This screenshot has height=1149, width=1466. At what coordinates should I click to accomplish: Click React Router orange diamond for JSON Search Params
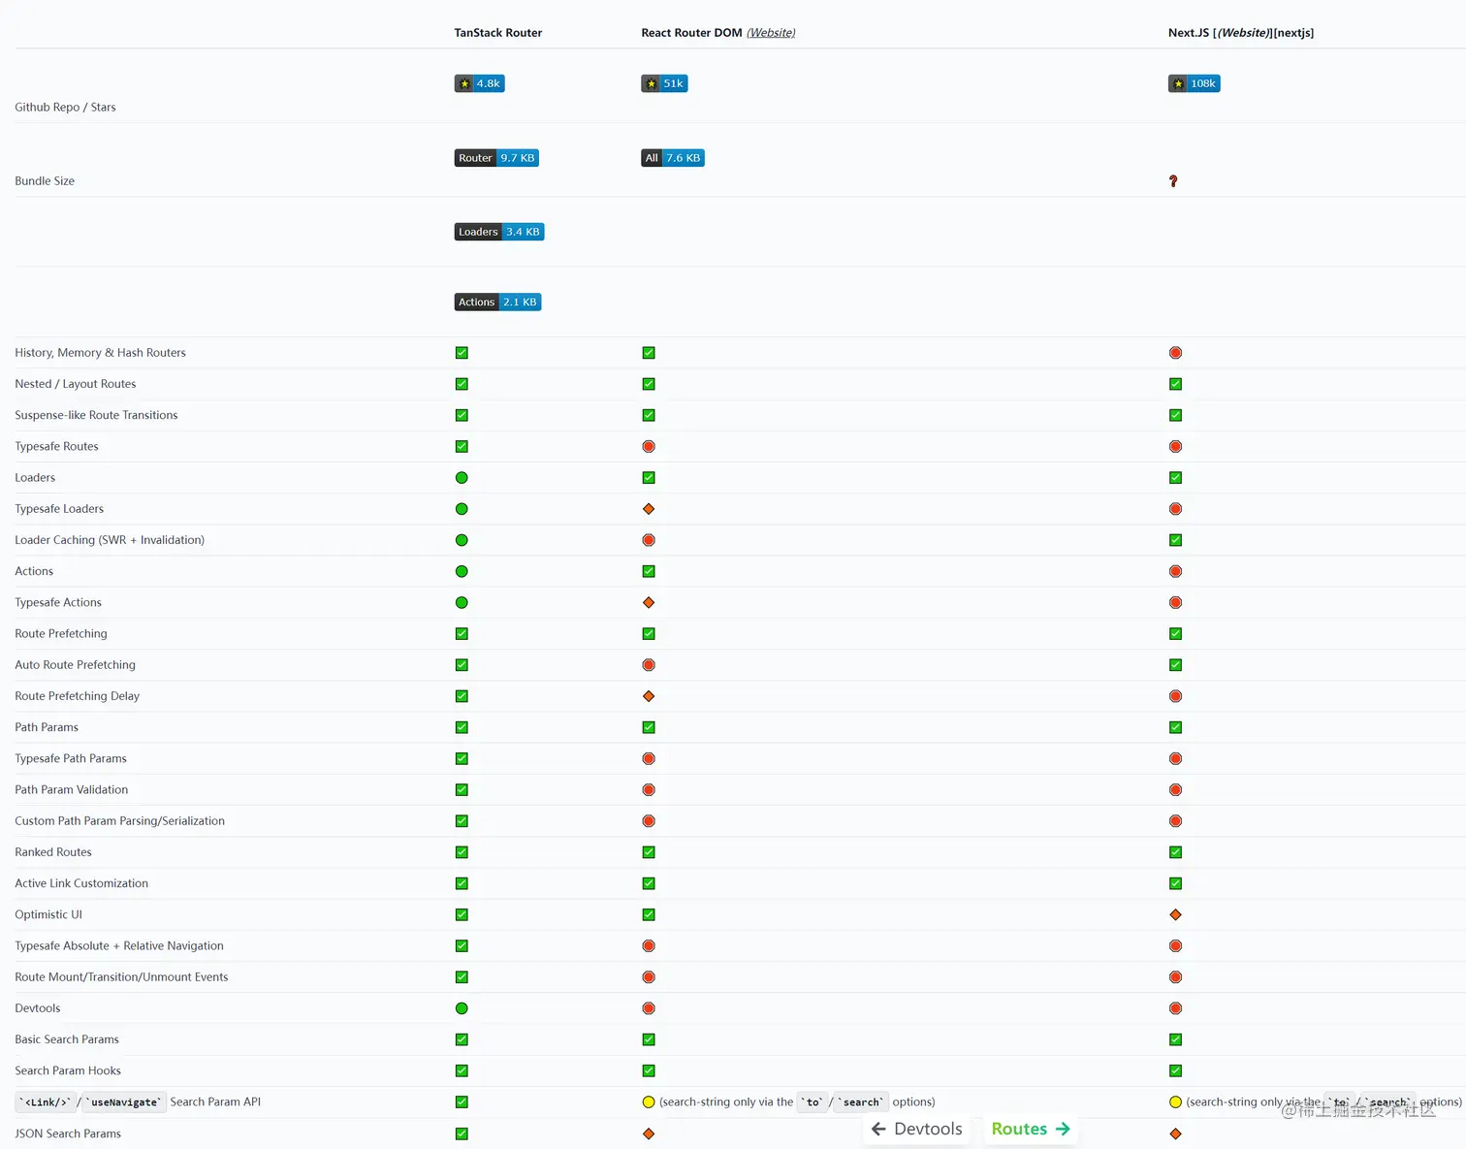point(649,1133)
